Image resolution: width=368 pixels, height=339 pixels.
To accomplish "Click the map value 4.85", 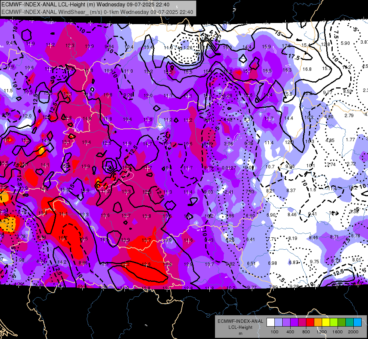I will click(330, 140).
